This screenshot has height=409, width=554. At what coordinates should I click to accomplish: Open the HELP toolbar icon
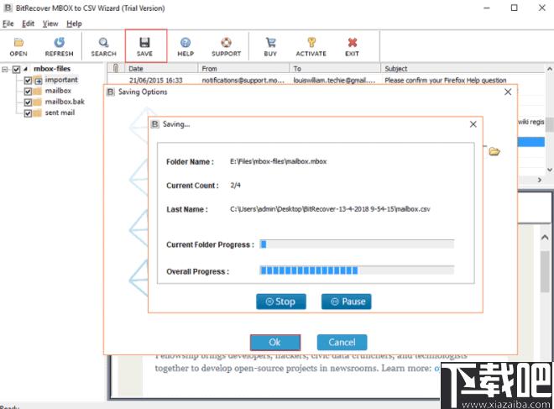(186, 47)
